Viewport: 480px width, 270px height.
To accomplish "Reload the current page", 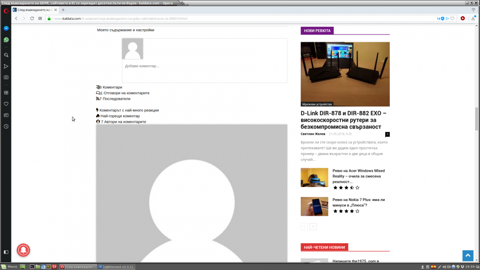I will [32, 18].
